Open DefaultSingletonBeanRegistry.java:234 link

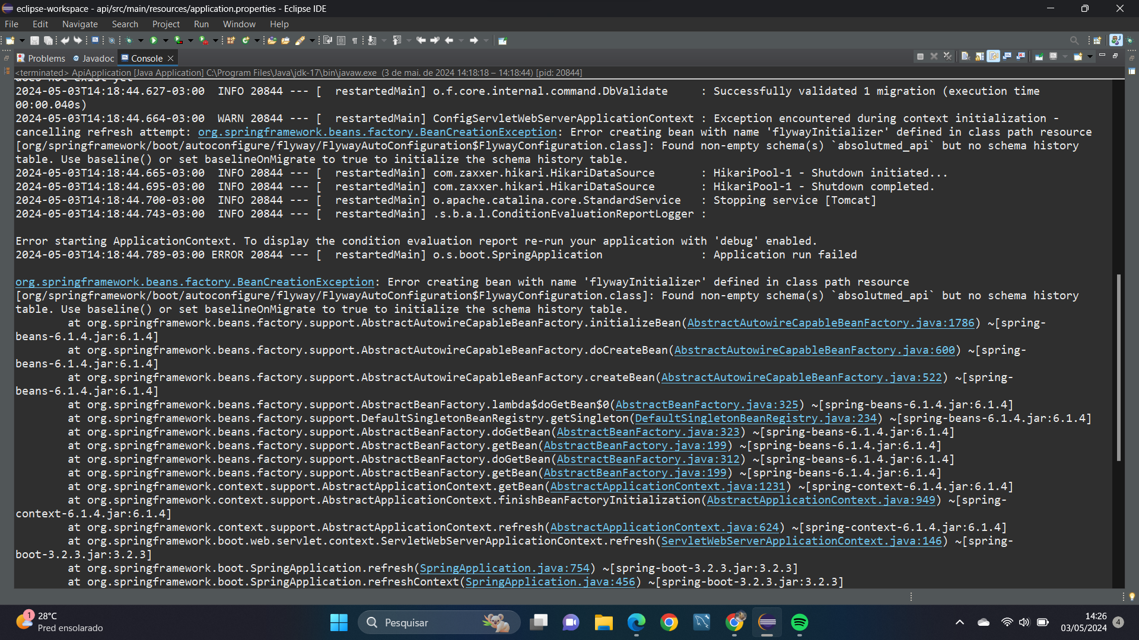tap(755, 418)
